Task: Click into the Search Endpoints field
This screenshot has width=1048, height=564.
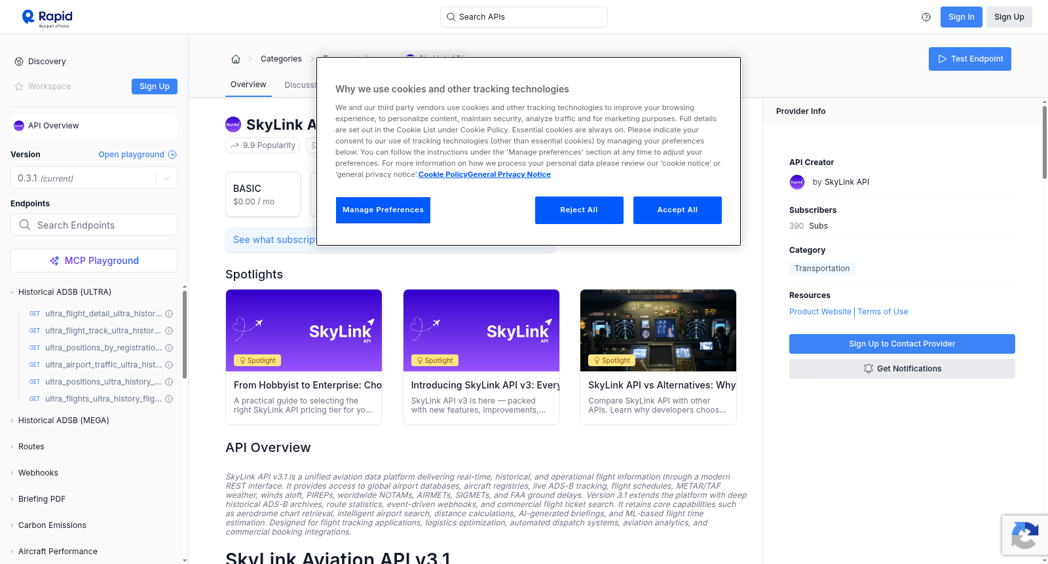Action: [94, 225]
